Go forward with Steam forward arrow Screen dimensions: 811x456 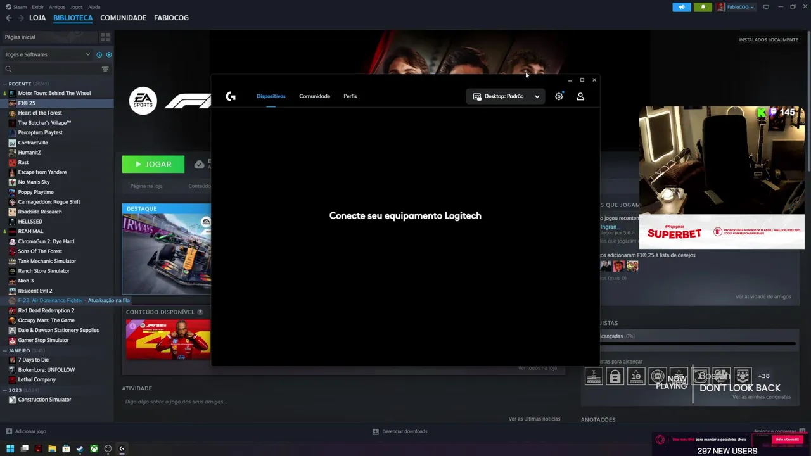click(21, 18)
